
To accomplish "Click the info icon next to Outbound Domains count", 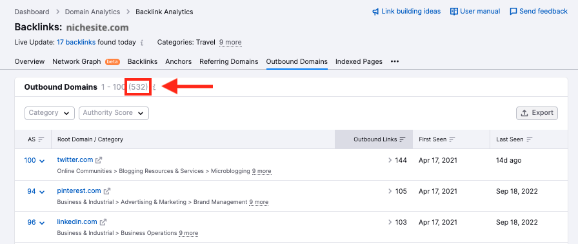I will 154,87.
